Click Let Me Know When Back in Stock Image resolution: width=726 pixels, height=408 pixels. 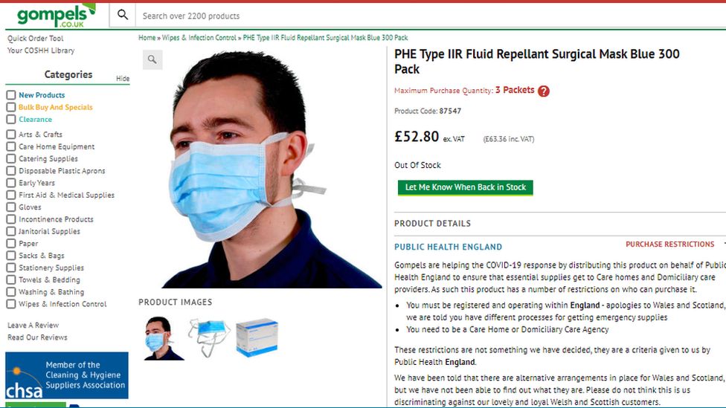(466, 187)
